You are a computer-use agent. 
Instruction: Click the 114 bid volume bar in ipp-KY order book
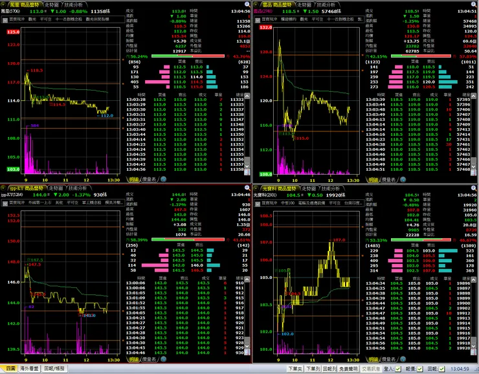[x=155, y=265]
